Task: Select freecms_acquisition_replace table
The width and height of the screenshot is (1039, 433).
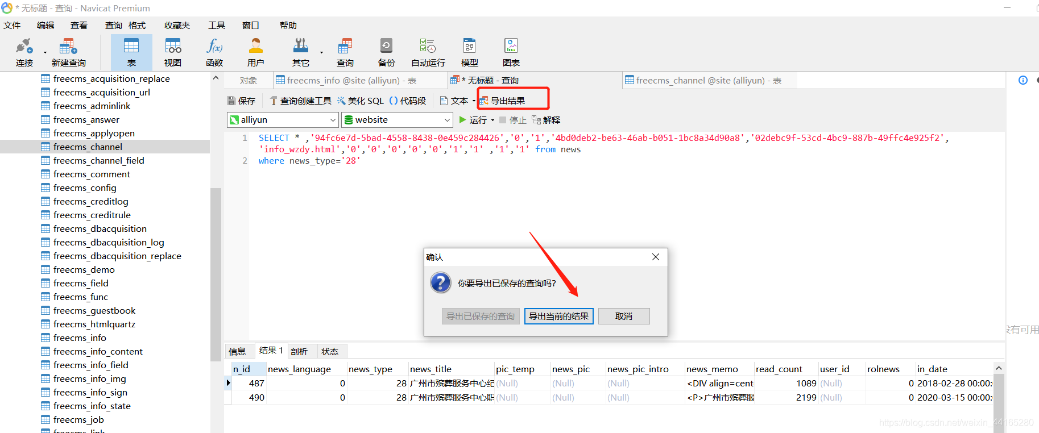Action: click(x=111, y=78)
